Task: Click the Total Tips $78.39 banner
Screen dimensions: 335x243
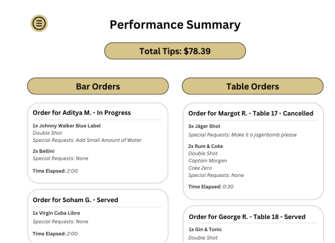Action: click(x=175, y=51)
